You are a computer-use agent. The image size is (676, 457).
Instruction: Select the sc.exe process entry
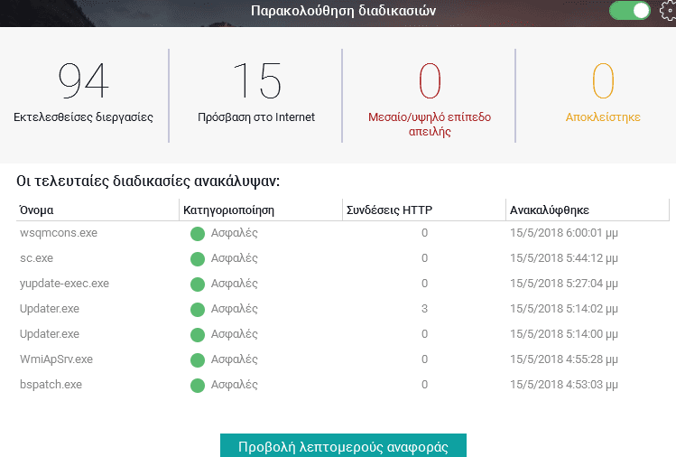[343, 258]
